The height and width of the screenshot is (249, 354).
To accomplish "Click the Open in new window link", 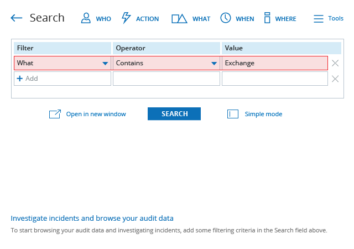I will pos(96,114).
